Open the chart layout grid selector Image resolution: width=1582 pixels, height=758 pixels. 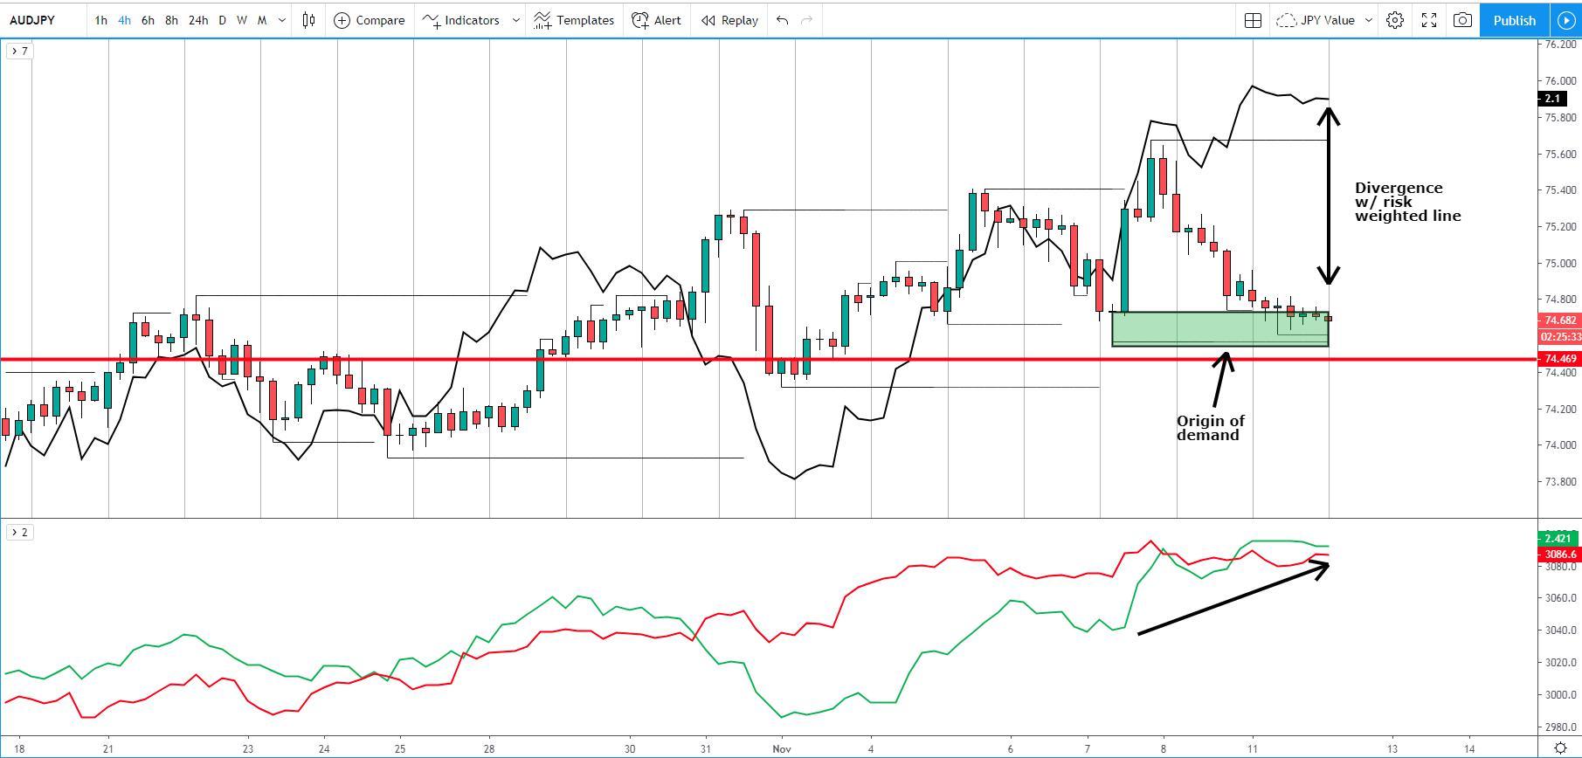1253,20
